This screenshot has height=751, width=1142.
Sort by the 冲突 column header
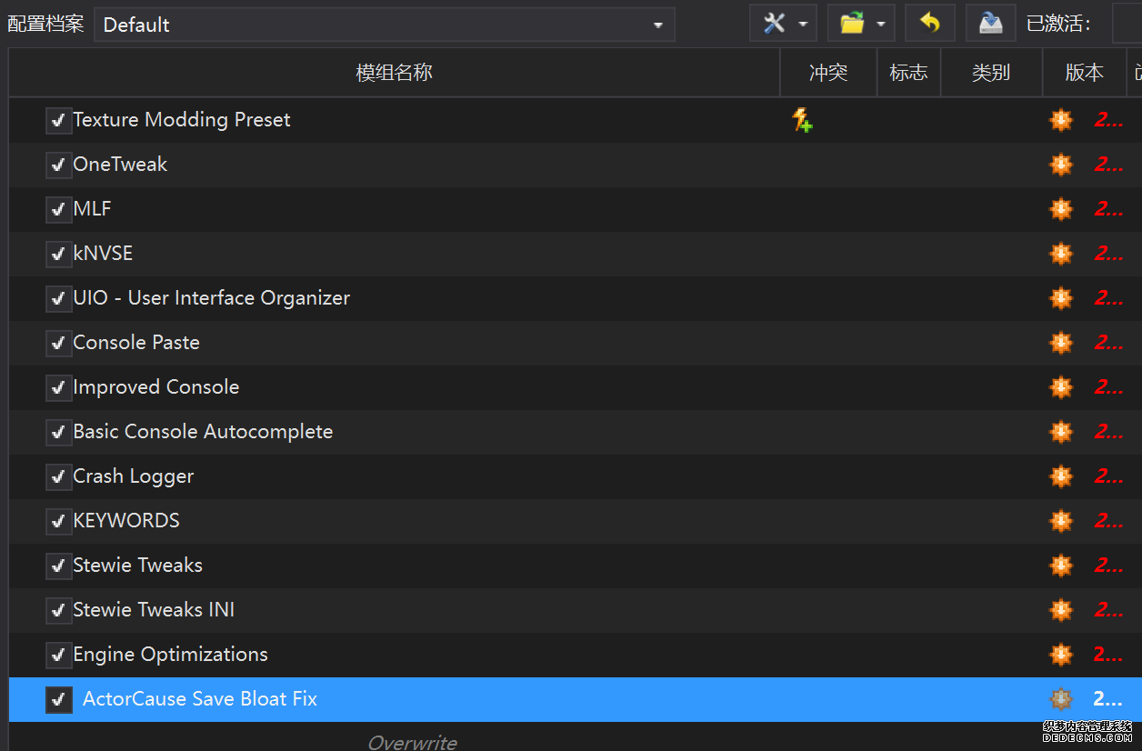(x=827, y=73)
